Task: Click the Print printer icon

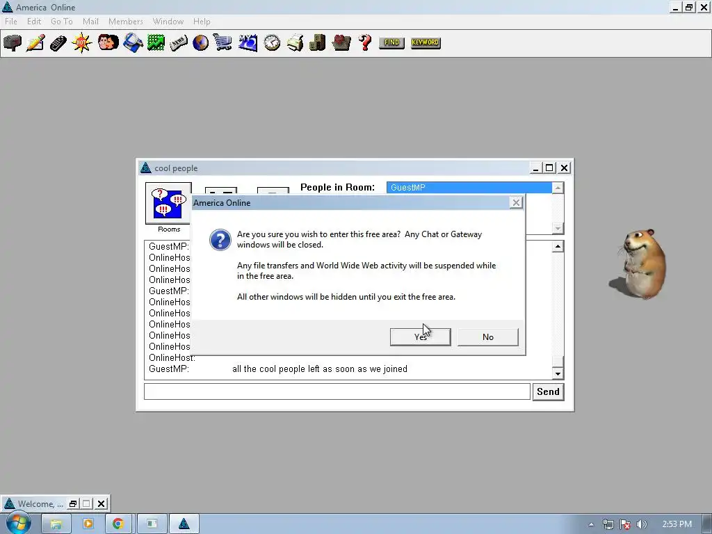Action: [x=295, y=42]
